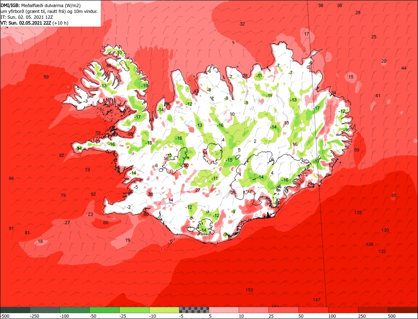Viewport: 418px width, 319px height.
Task: Click the map value 82 off Snæfellsnes
Action: (61, 155)
